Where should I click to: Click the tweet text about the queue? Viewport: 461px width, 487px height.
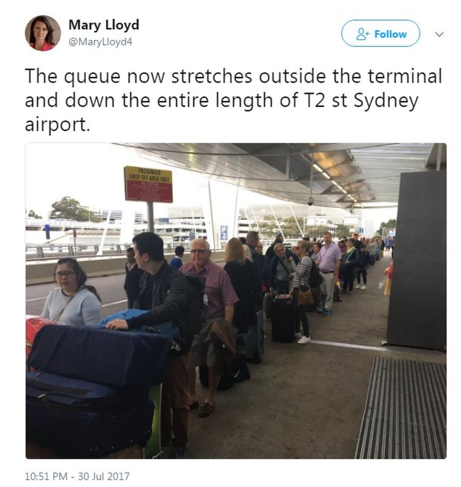click(x=233, y=100)
